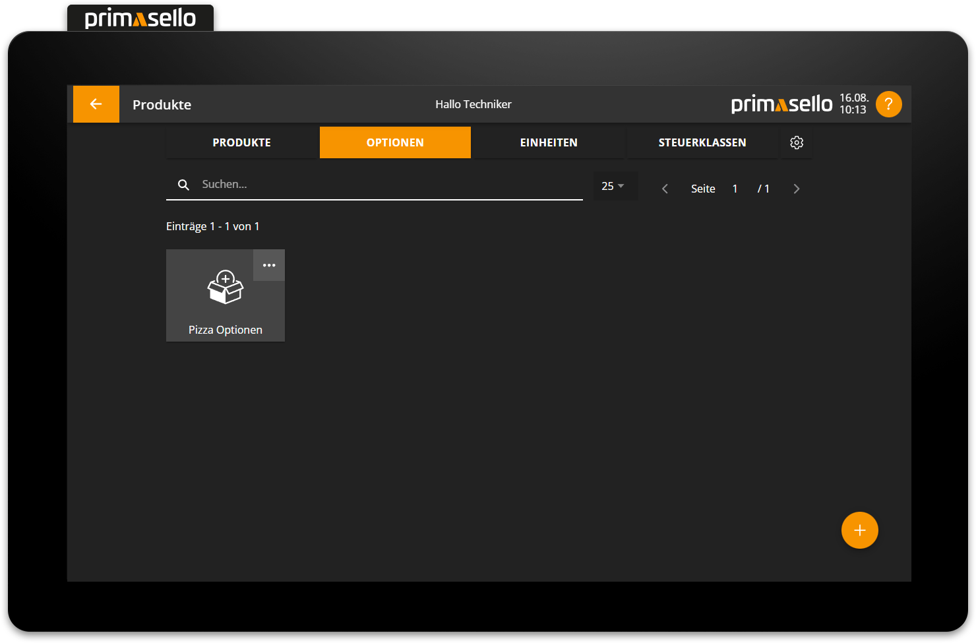This screenshot has width=976, height=643.
Task: Click the primasello logo in the header bar
Action: (781, 104)
